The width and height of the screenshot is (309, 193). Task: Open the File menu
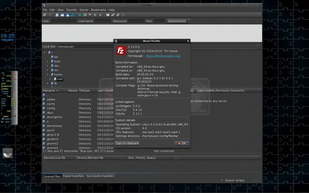45,10
